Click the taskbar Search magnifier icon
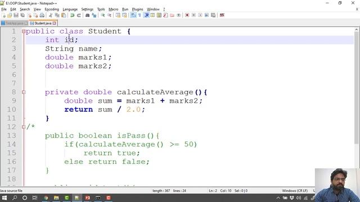The image size is (360, 202). click(15, 198)
